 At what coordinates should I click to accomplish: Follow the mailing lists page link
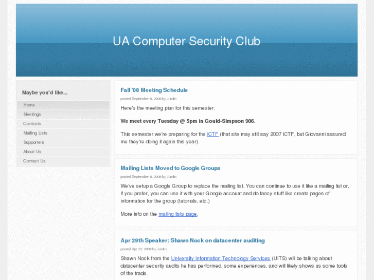(177, 214)
